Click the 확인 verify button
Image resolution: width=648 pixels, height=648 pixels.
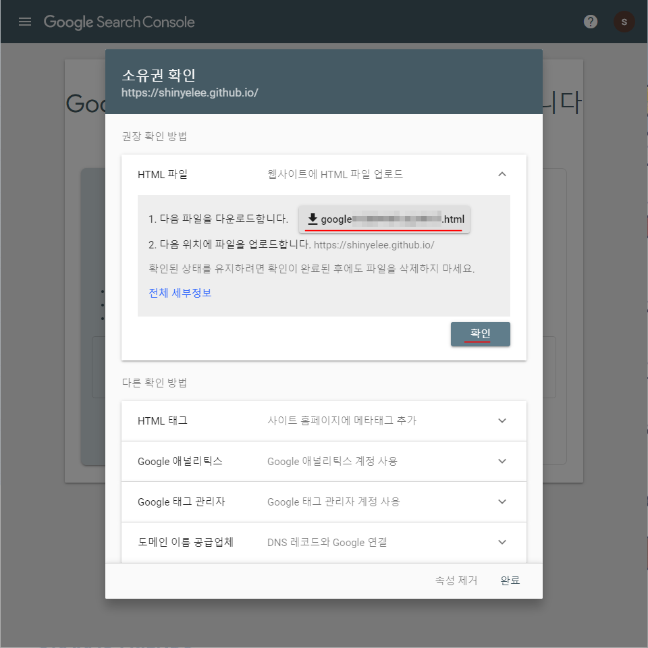(480, 334)
